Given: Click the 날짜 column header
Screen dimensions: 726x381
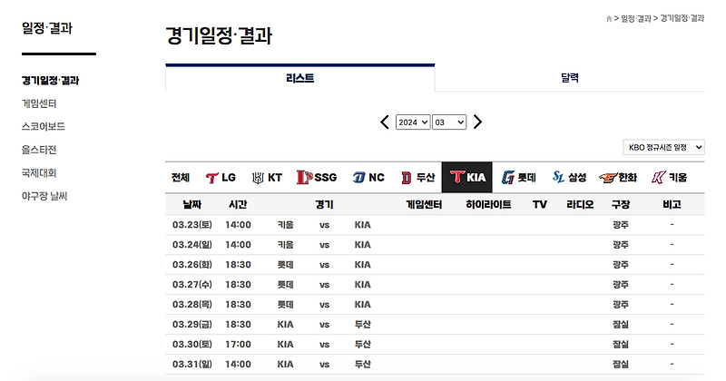Looking at the screenshot, I should click(192, 204).
